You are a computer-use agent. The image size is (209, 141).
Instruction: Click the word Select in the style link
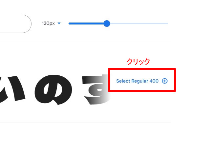[x=123, y=81]
